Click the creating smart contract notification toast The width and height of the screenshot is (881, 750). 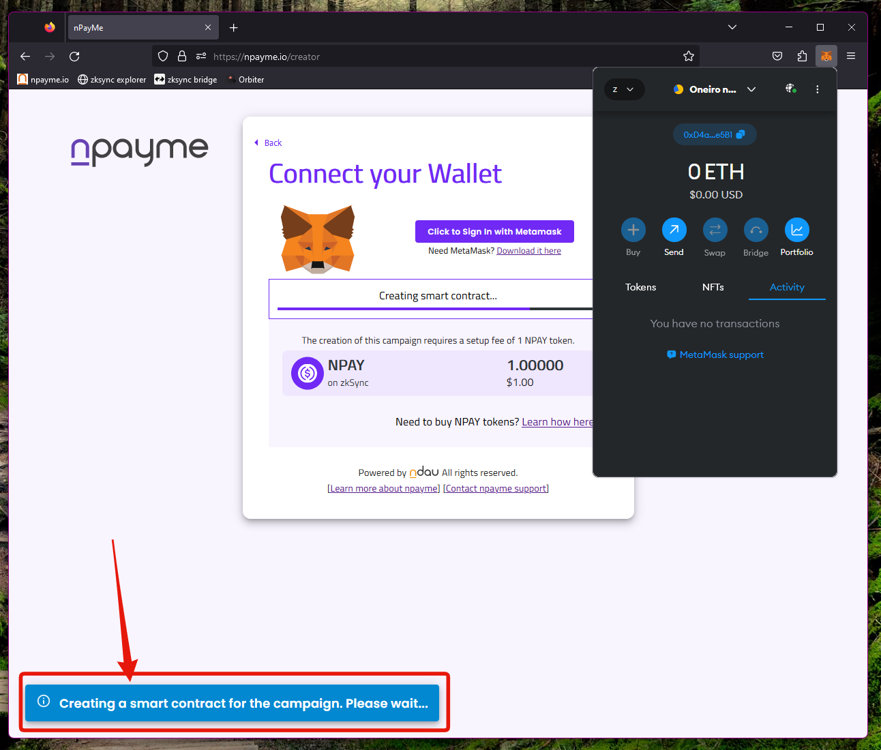point(232,703)
